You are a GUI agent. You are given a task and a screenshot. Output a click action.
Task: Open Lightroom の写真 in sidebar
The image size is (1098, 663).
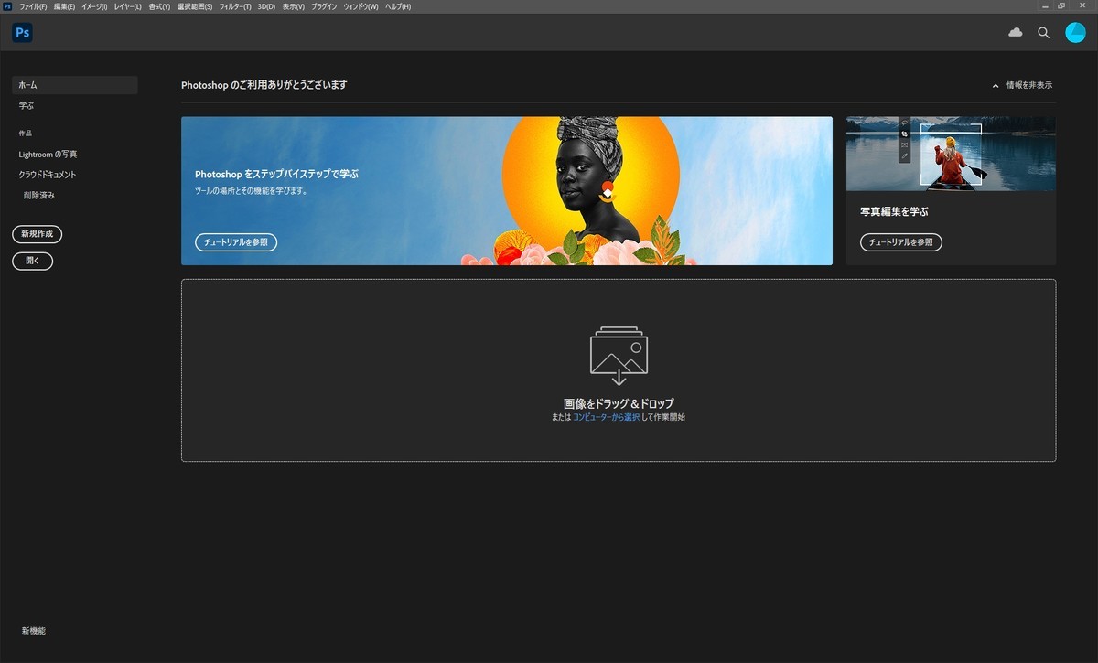48,155
